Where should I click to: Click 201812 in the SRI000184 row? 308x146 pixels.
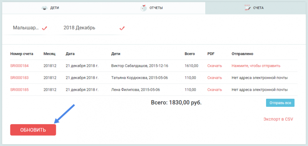coord(50,66)
